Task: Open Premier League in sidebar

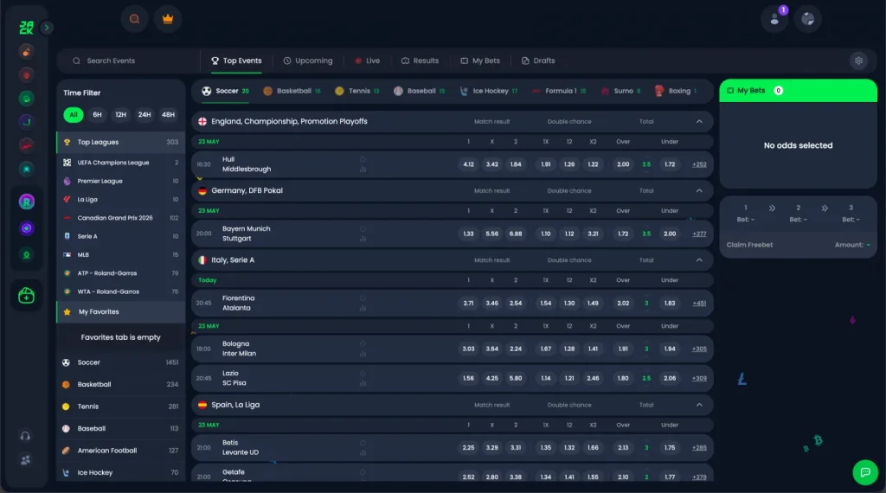Action: click(121, 182)
